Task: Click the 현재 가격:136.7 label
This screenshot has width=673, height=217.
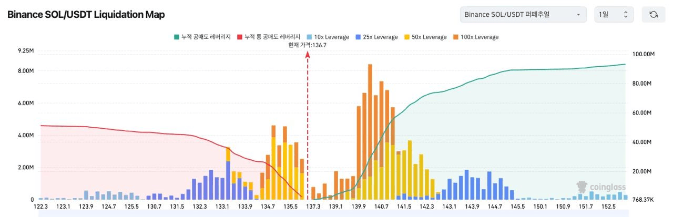Action: pos(308,46)
